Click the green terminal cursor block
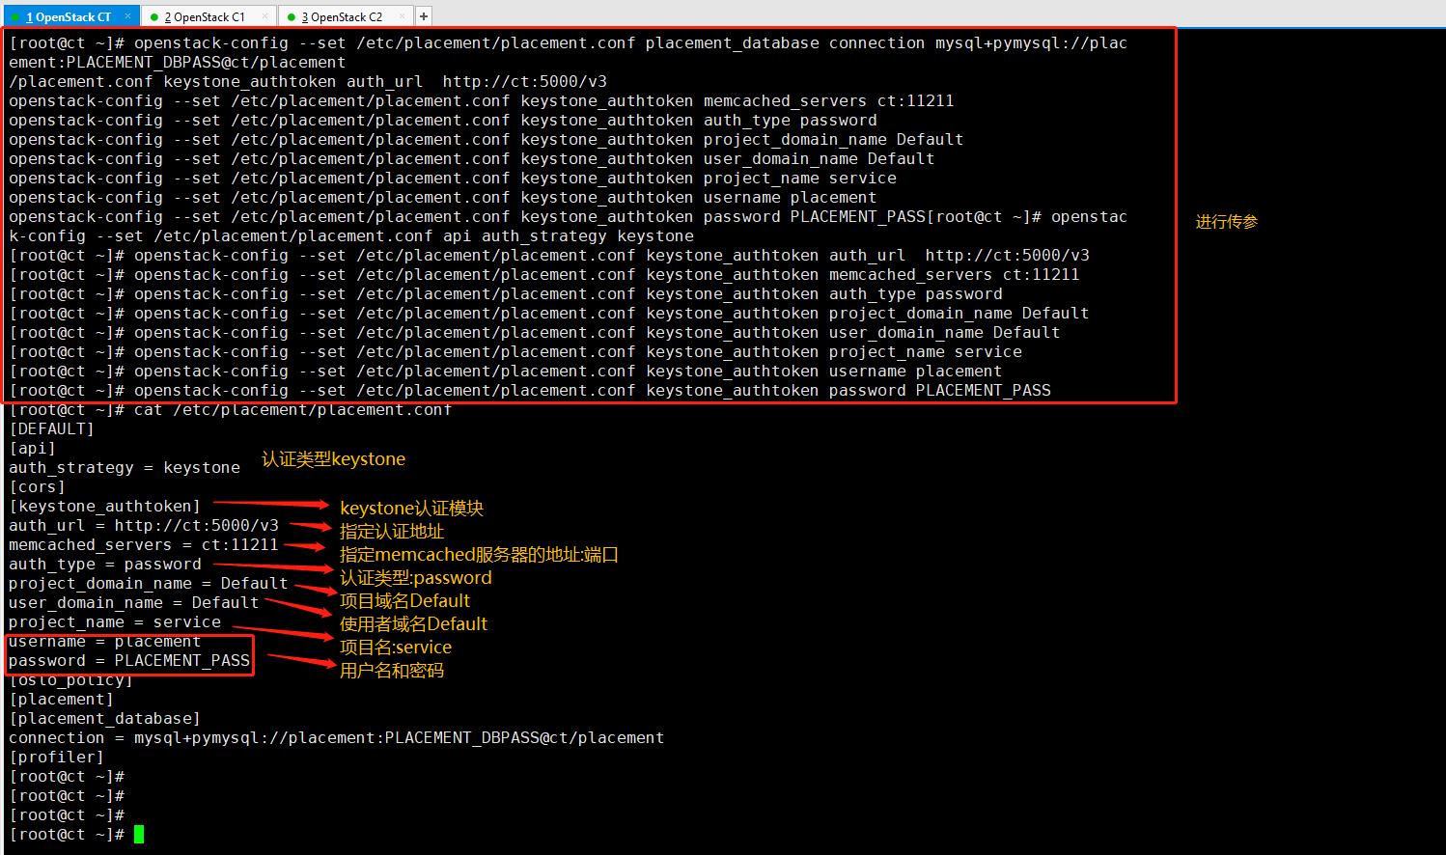 click(139, 835)
